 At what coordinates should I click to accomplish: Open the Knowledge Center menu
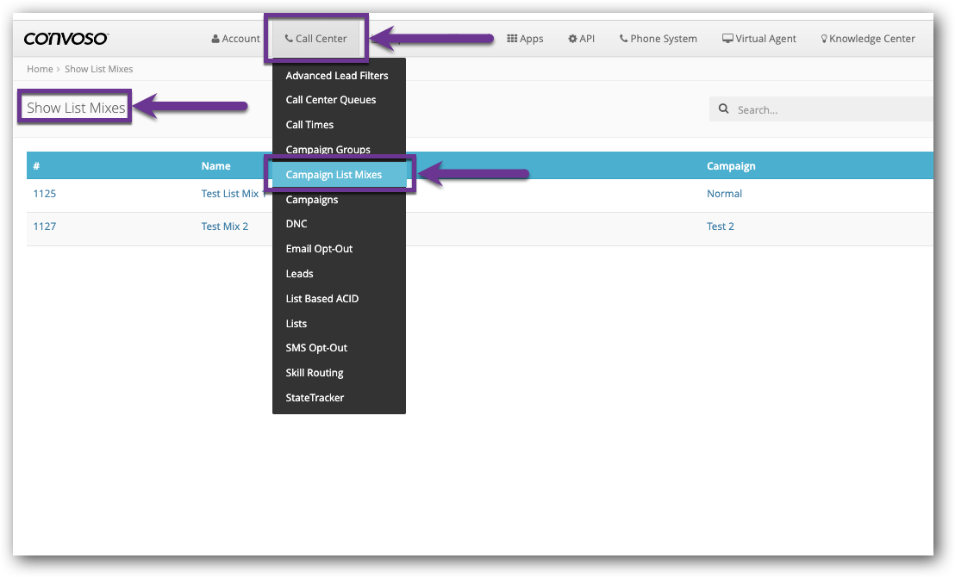pos(868,39)
